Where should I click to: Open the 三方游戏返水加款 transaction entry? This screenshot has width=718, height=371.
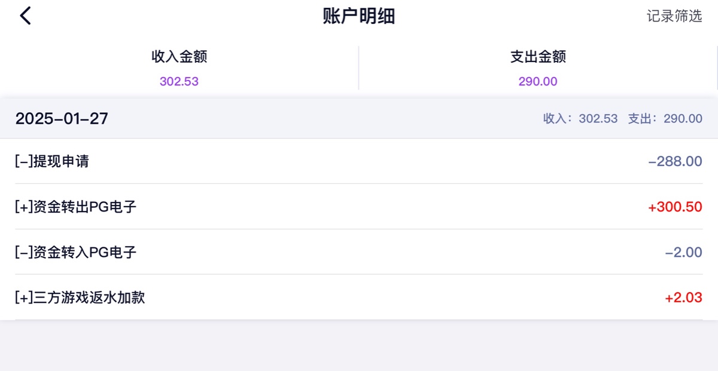(x=80, y=298)
